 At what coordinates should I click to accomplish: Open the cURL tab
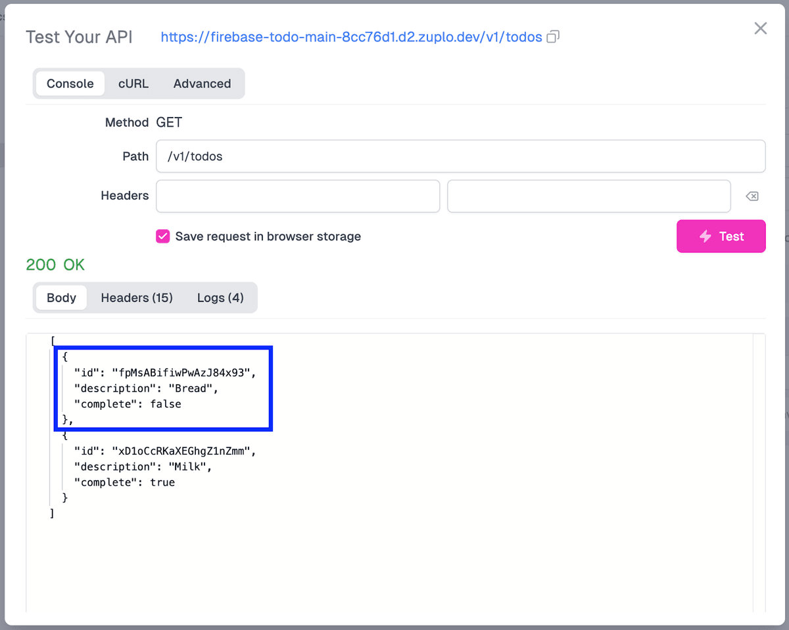(x=133, y=83)
